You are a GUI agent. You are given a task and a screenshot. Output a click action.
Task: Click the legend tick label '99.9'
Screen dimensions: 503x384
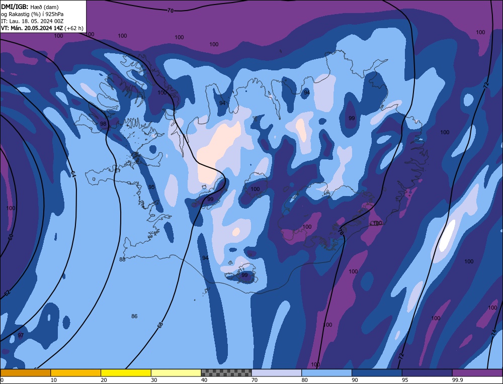(457, 380)
